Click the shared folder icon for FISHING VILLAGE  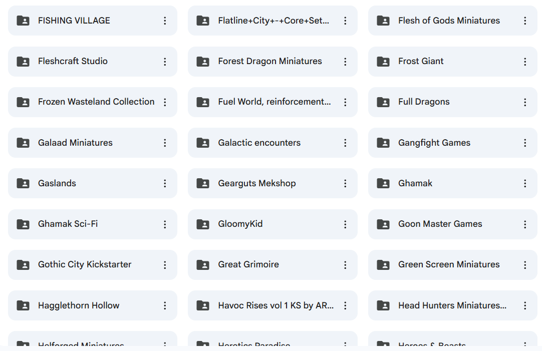(x=23, y=21)
